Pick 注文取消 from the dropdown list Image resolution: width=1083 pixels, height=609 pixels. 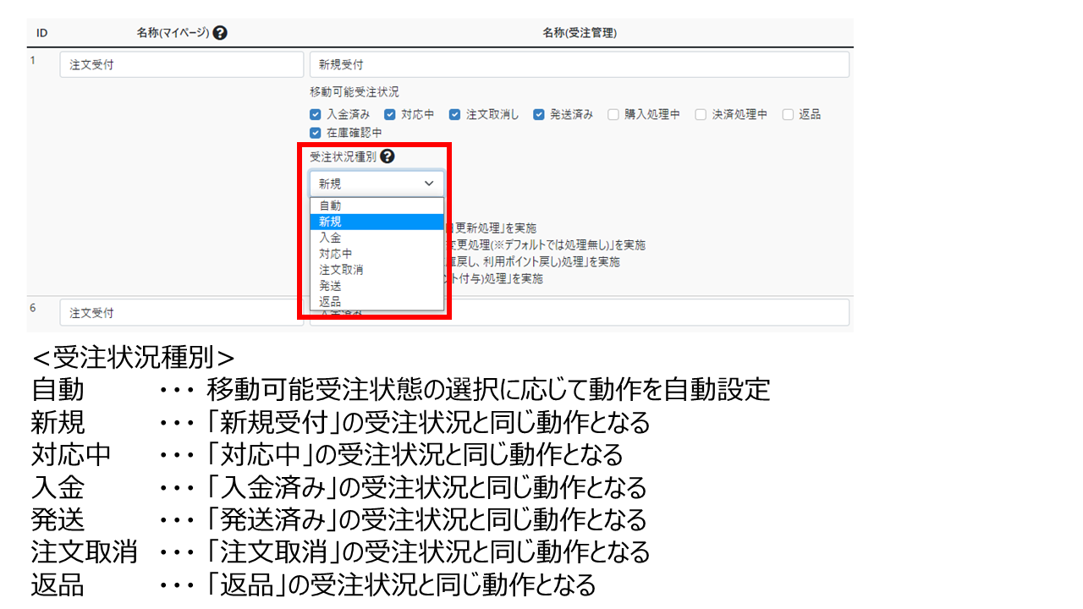[377, 270]
